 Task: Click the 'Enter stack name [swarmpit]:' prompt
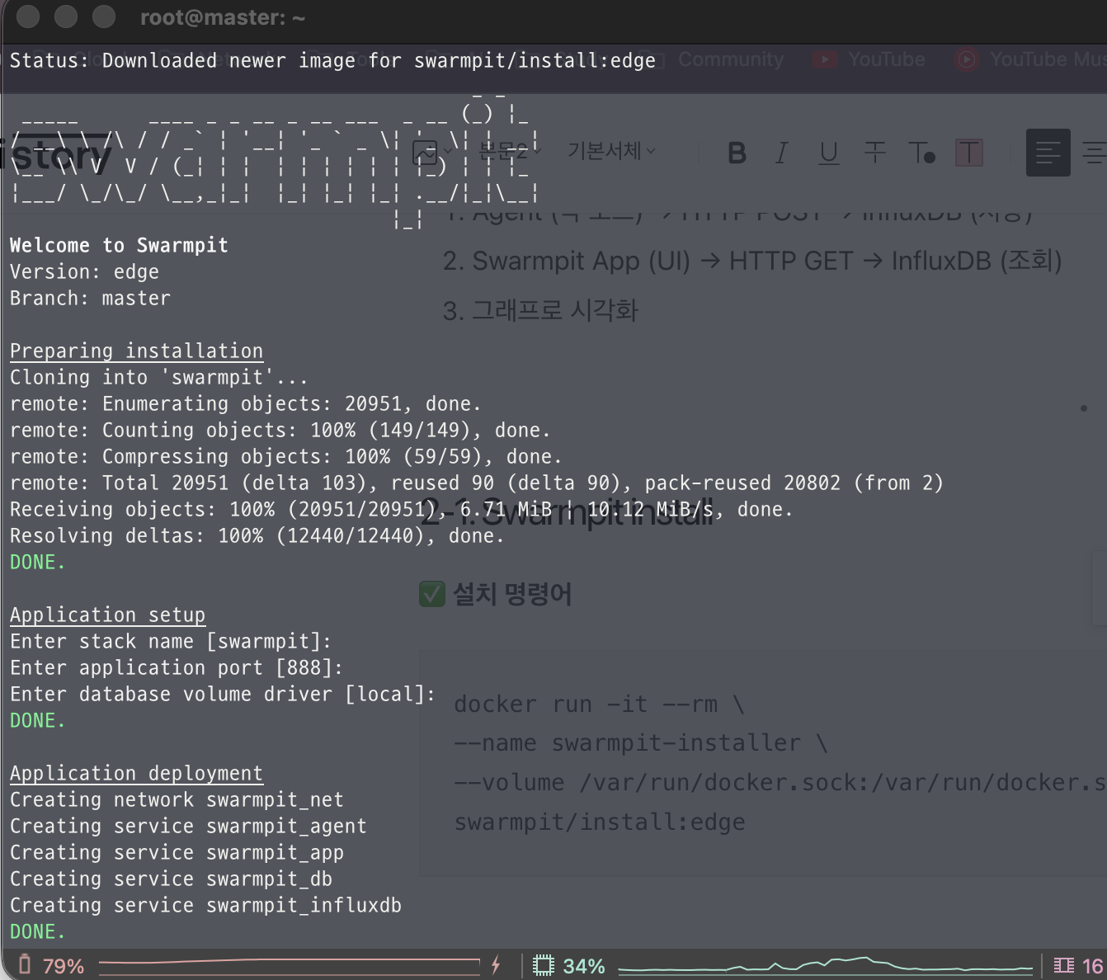171,642
